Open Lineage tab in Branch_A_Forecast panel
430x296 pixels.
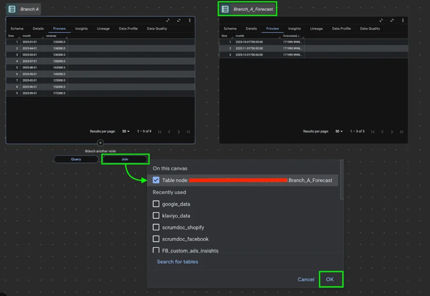click(316, 29)
